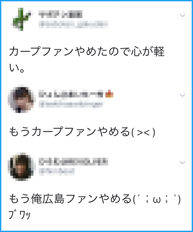The height and width of the screenshot is (232, 193).
Task: Click blurred handle under green plant avatar's name
Action: [x=73, y=24]
